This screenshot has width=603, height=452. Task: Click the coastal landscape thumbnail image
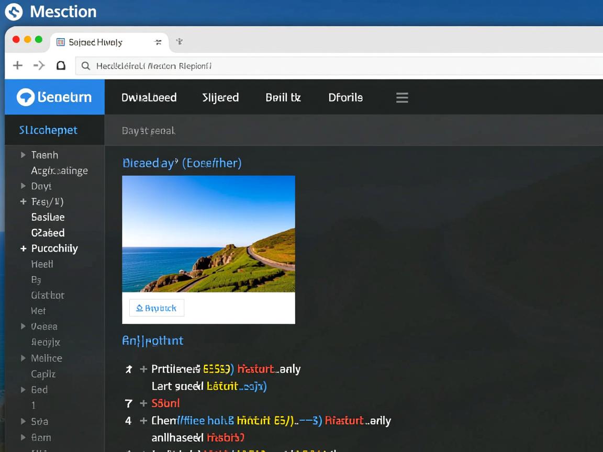coord(208,234)
